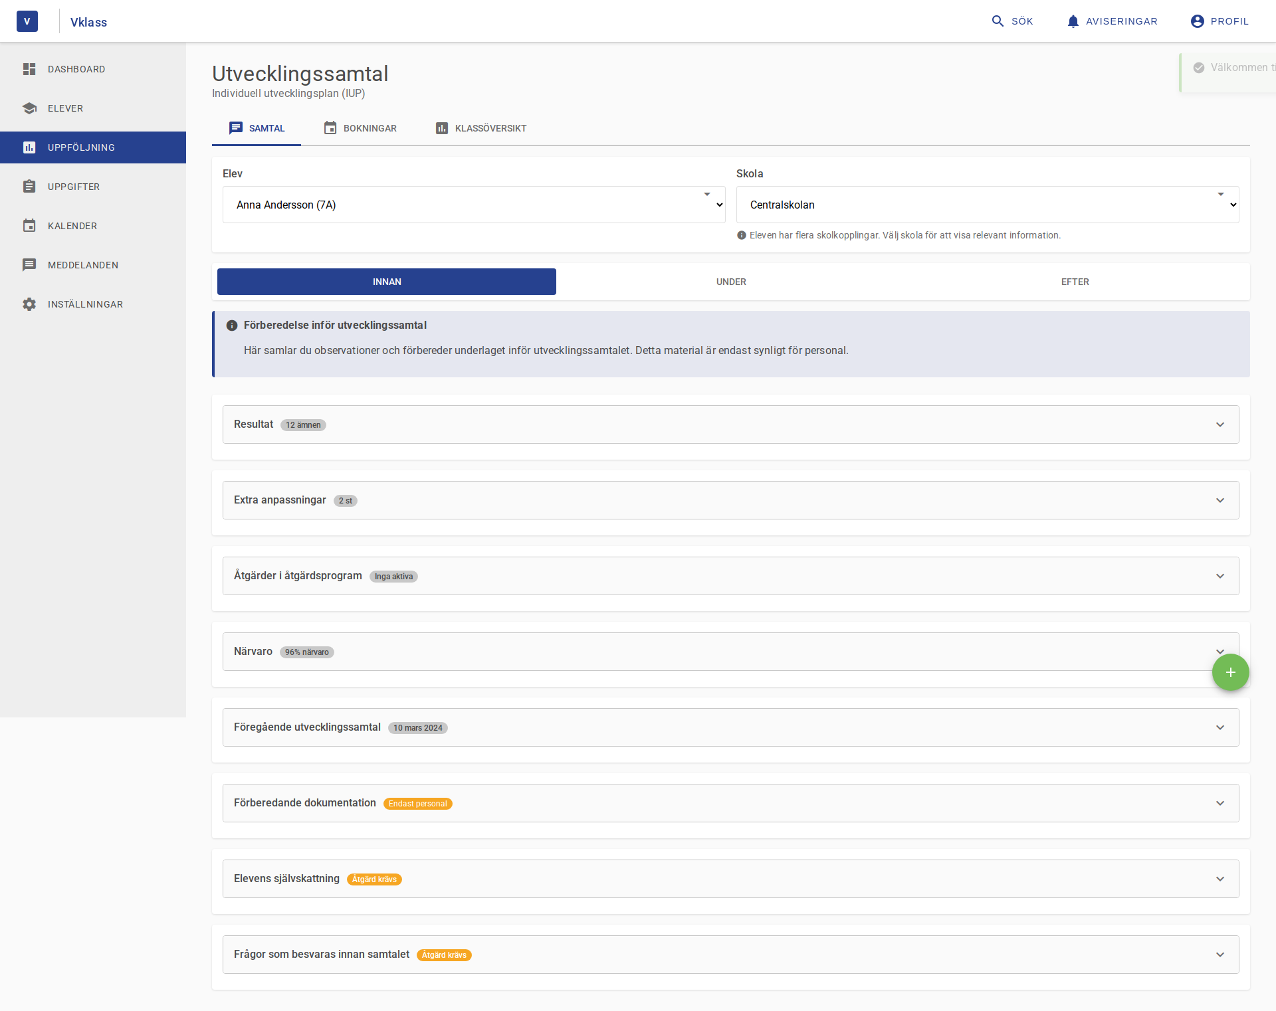The image size is (1276, 1011).
Task: Switch to the Under phase
Action: click(x=731, y=282)
